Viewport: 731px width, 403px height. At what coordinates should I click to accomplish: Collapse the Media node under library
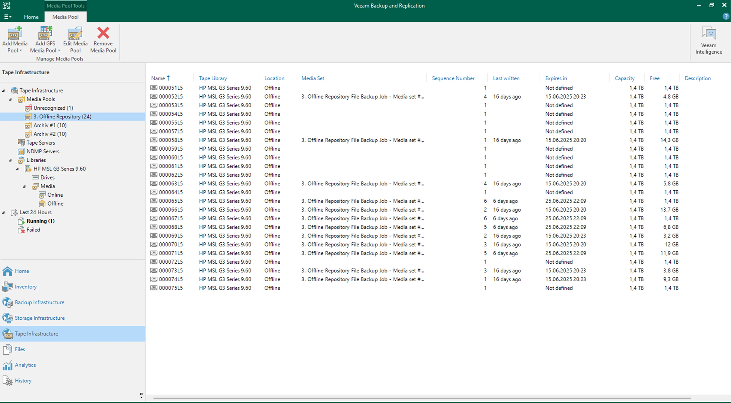24,186
